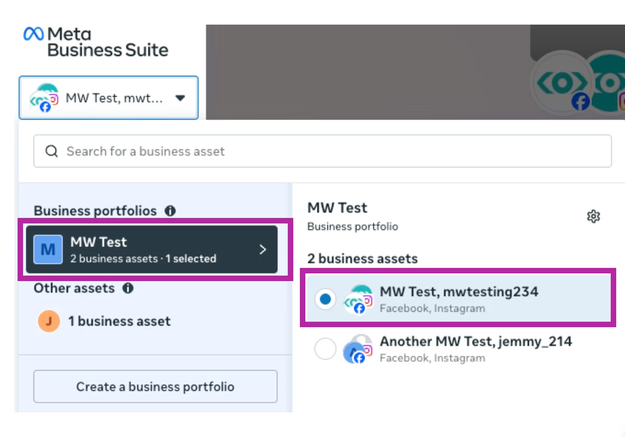
Task: Click the magnifying glass search icon
Action: click(52, 152)
